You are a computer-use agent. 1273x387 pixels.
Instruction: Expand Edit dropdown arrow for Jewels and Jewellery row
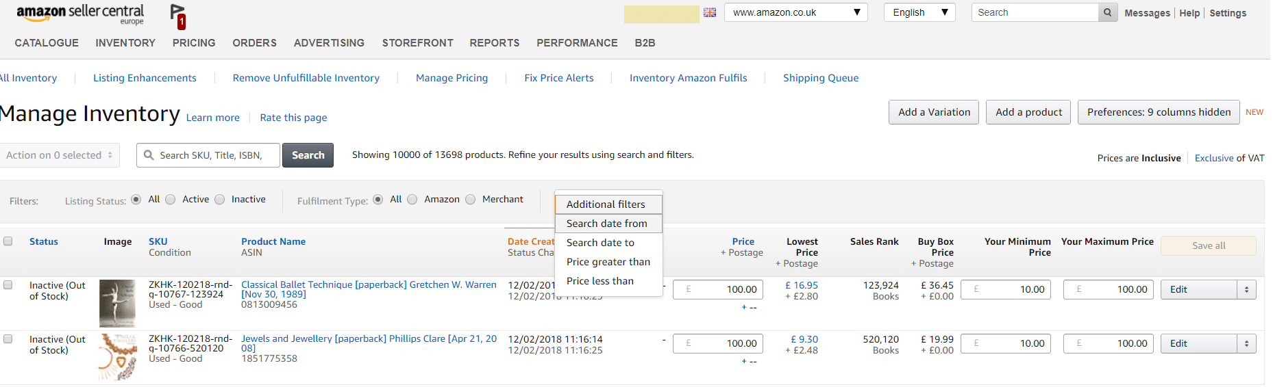pyautogui.click(x=1246, y=343)
